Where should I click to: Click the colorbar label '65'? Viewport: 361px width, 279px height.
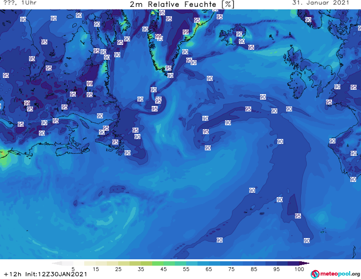tap(209, 269)
